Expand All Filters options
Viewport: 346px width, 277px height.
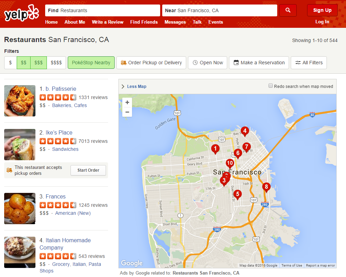pos(309,63)
